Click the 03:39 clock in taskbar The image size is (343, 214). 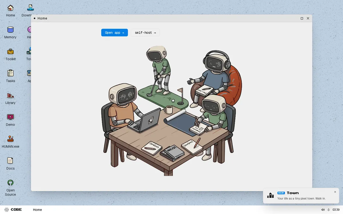[x=336, y=210]
